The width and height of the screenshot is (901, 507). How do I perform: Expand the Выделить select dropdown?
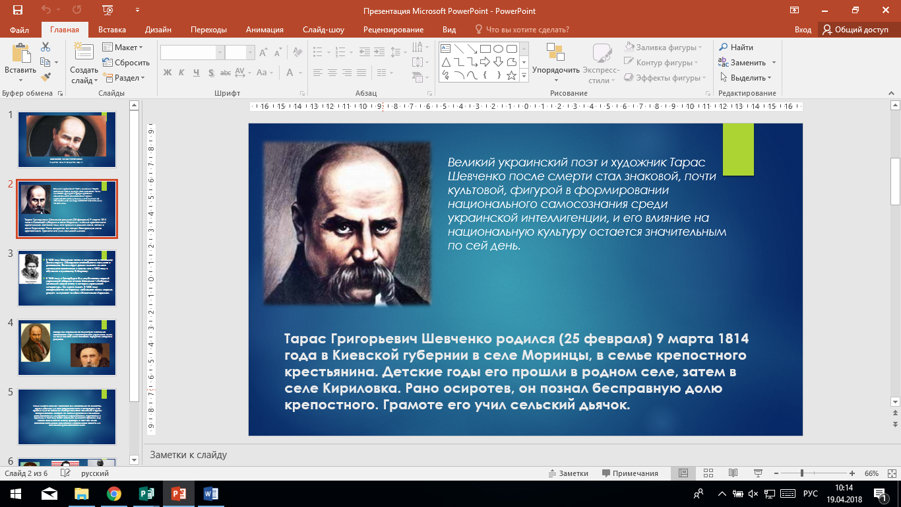tap(745, 78)
